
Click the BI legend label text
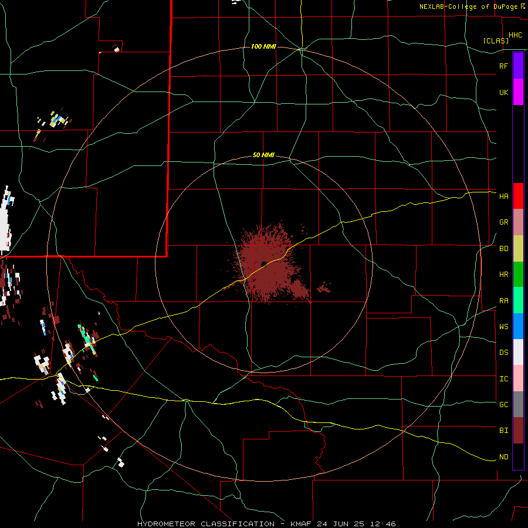pos(503,431)
